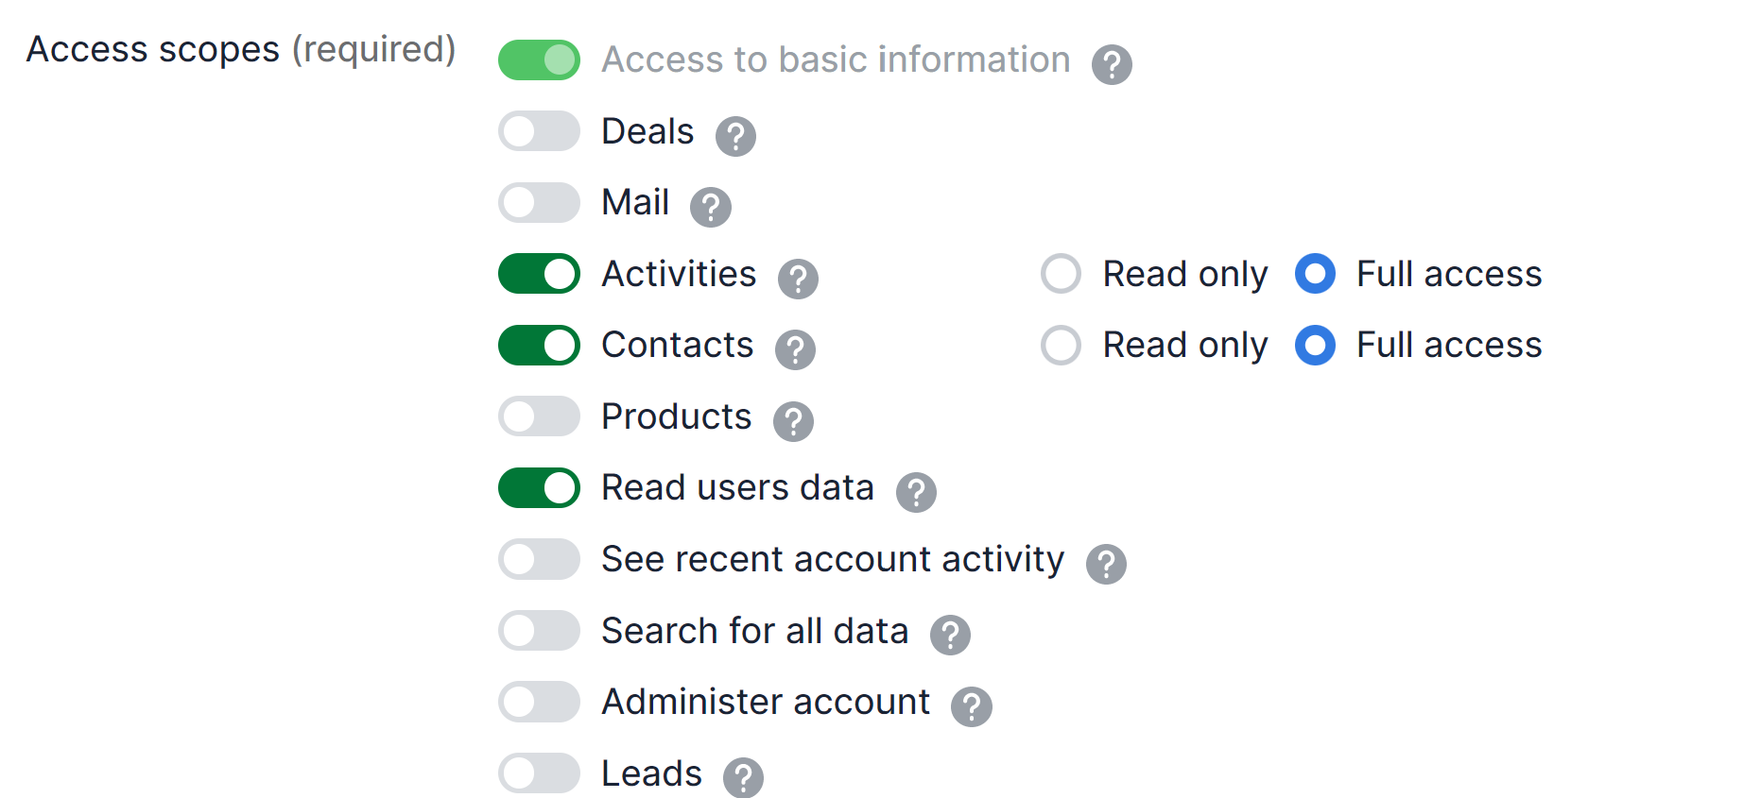Turn on the Mail access toggle
1761x798 pixels.
539,202
